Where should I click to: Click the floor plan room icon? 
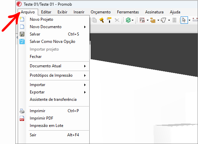[142, 20]
